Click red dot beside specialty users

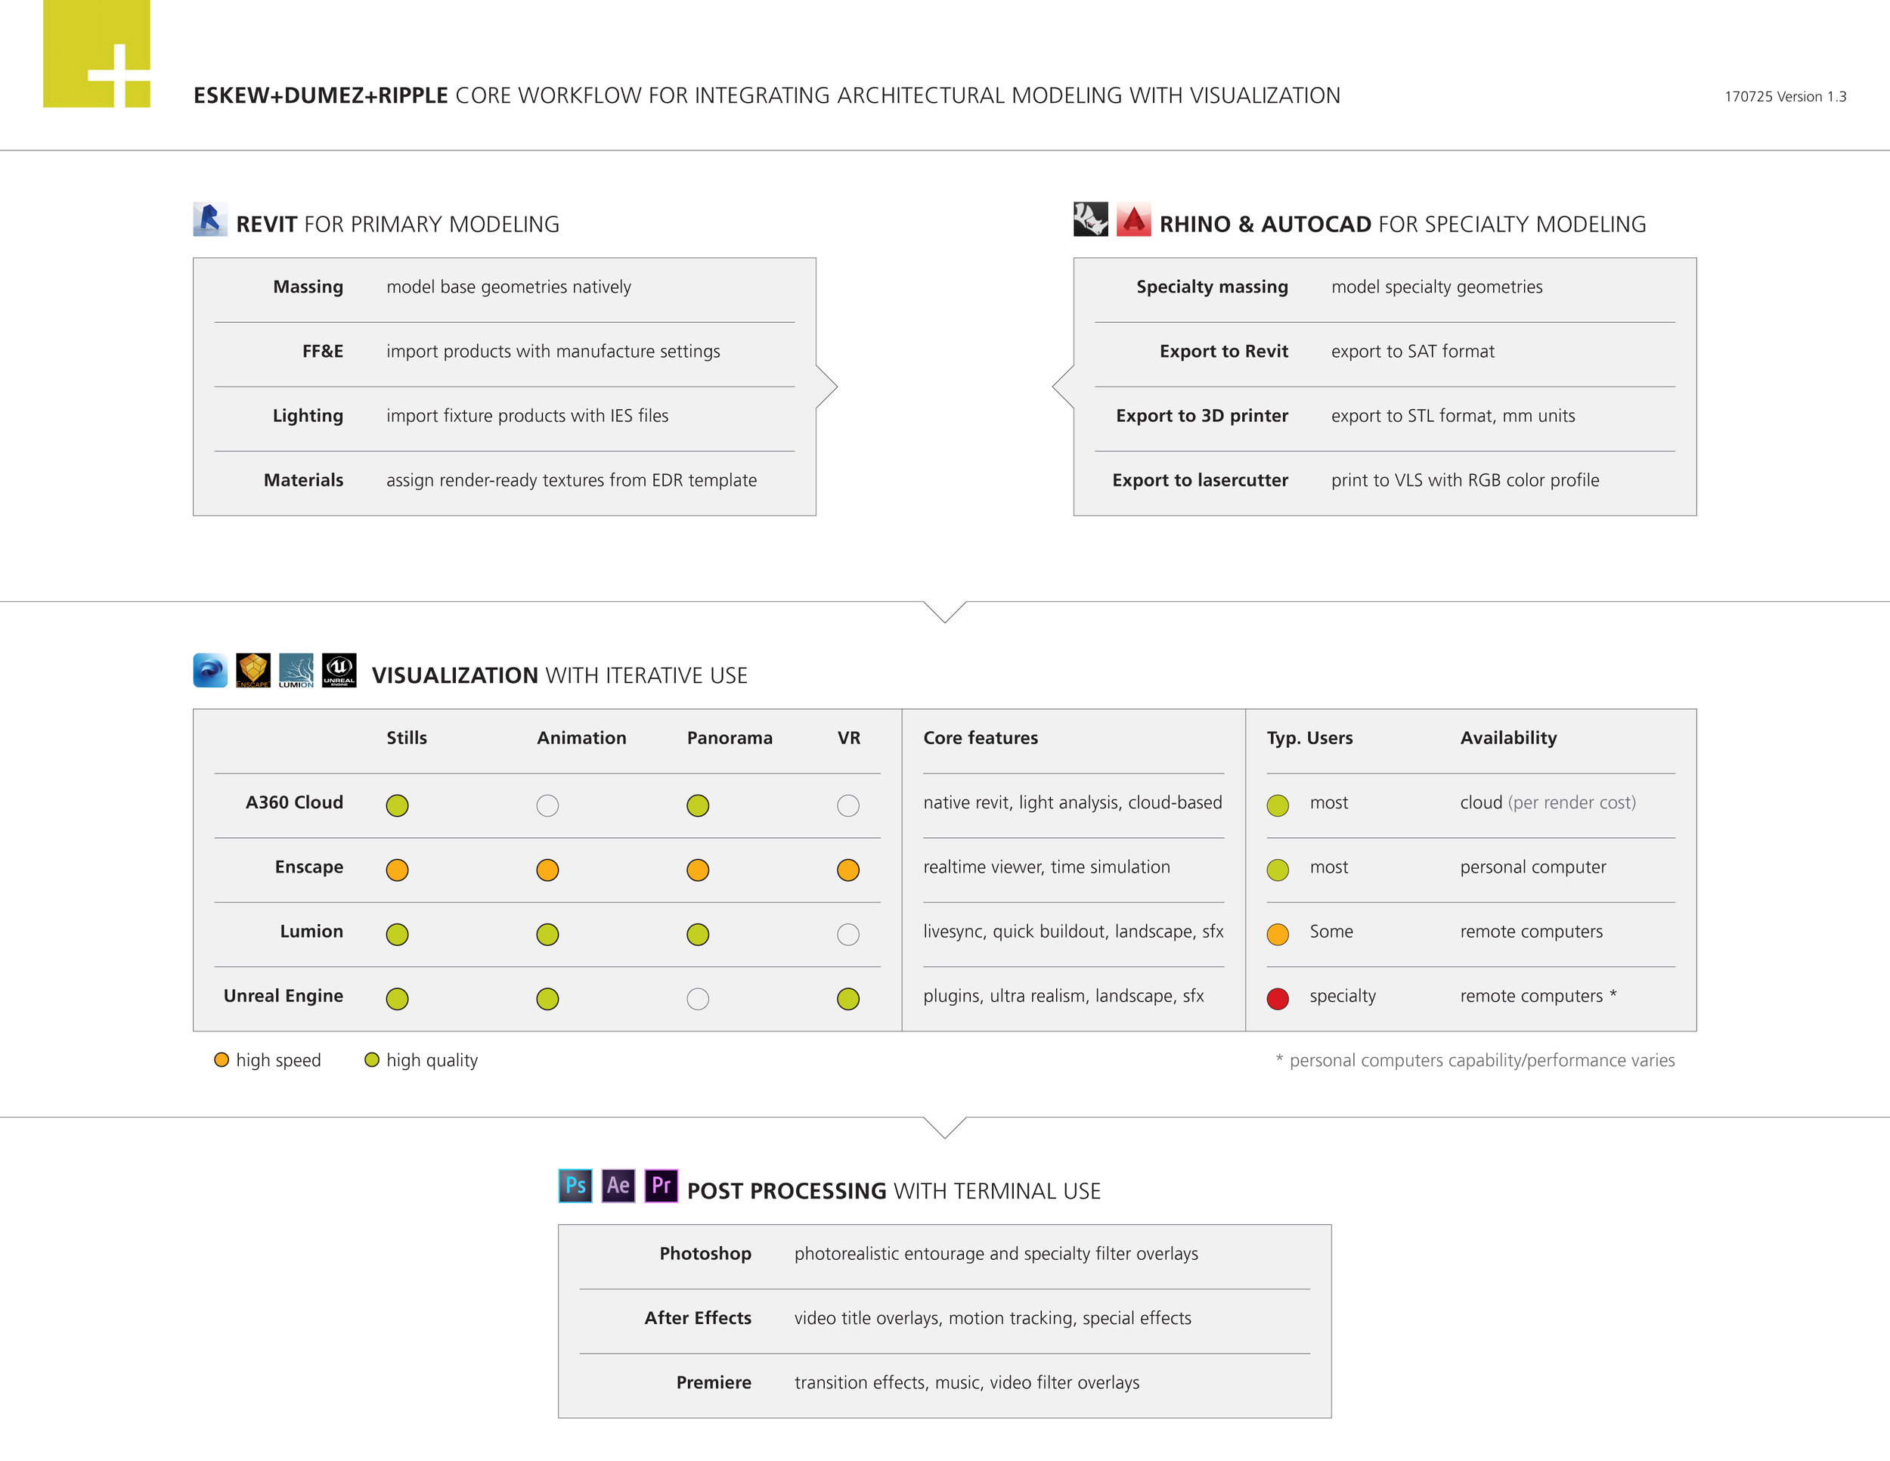(x=1278, y=999)
